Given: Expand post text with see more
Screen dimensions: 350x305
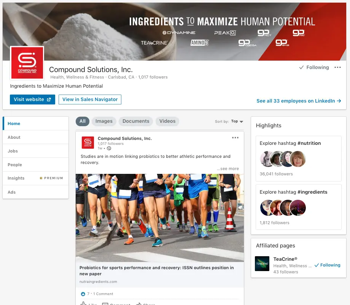Looking at the screenshot, I should point(228,169).
